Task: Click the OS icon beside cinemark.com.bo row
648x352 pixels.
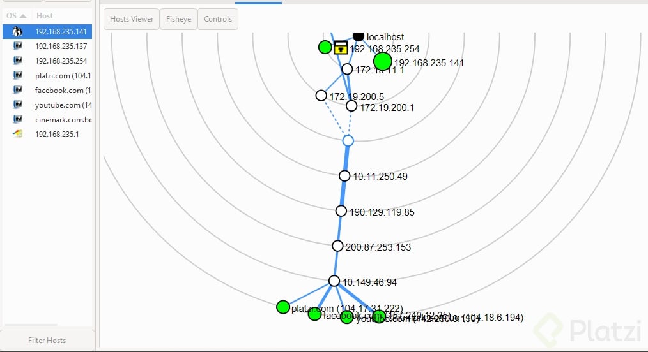Action: pyautogui.click(x=17, y=119)
